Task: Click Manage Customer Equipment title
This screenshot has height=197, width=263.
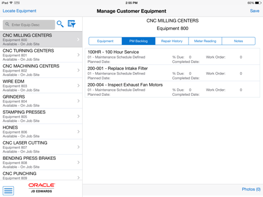Action: click(131, 11)
